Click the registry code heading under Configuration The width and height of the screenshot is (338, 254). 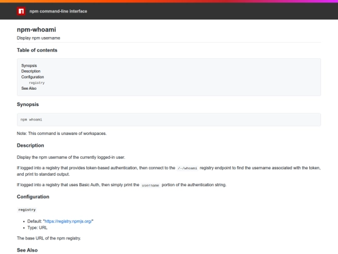[x=27, y=209]
